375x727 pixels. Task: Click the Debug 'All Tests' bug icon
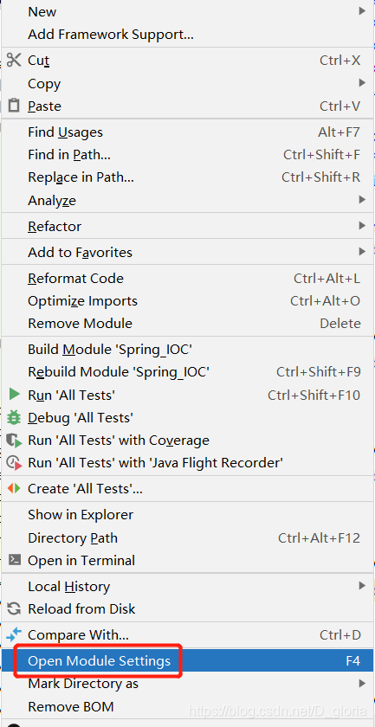(x=14, y=417)
